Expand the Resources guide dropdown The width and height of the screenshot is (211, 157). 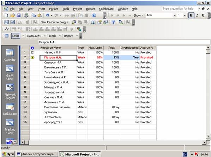(x=44, y=36)
